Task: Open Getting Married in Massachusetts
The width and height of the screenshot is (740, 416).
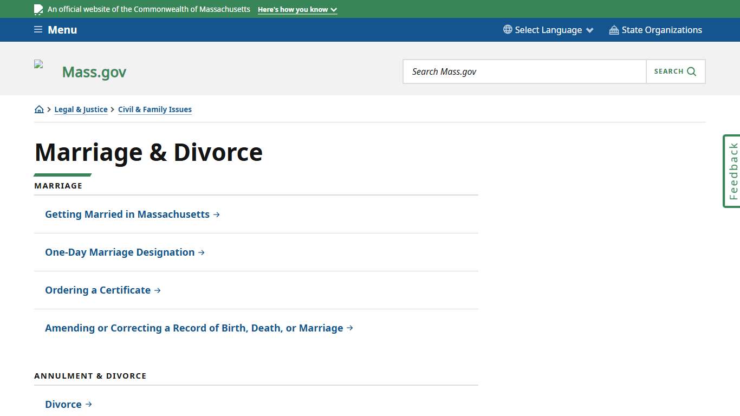Action: [127, 214]
